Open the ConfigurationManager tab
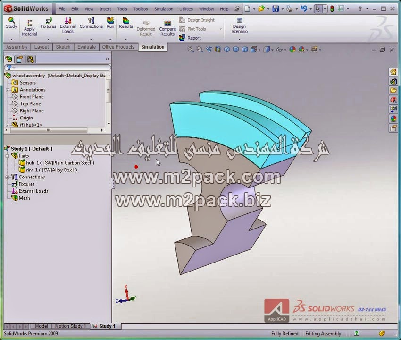Image resolution: width=401 pixels, height=340 pixels. click(31, 59)
